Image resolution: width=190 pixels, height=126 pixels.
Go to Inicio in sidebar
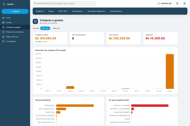pyautogui.click(x=15, y=18)
